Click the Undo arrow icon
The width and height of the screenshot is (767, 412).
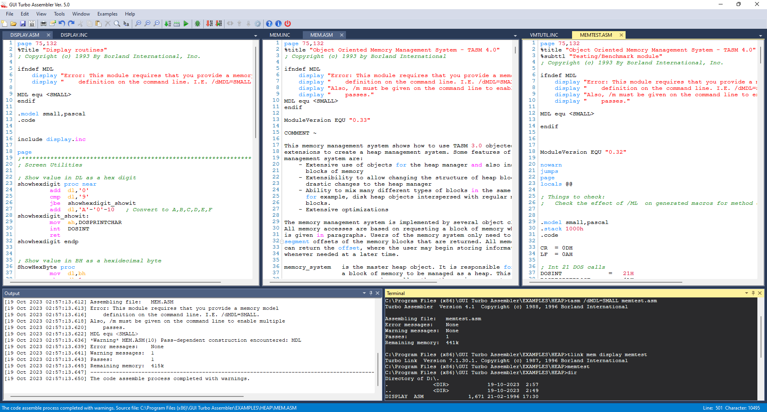tap(62, 24)
